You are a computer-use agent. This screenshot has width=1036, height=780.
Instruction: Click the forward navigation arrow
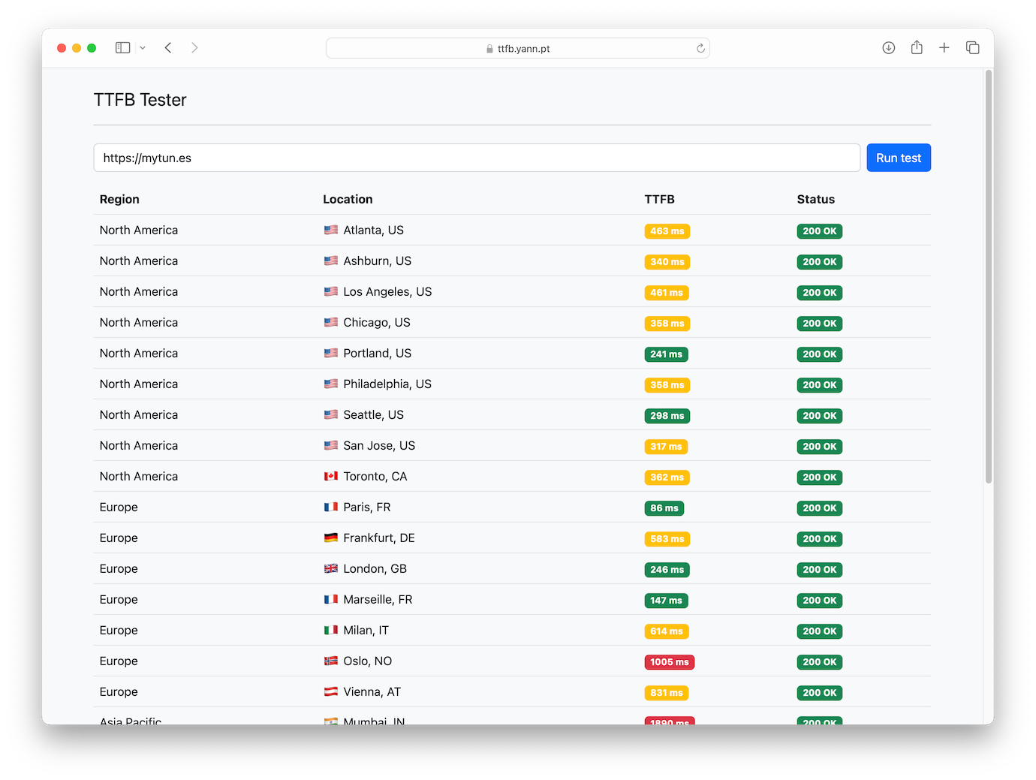coord(194,48)
